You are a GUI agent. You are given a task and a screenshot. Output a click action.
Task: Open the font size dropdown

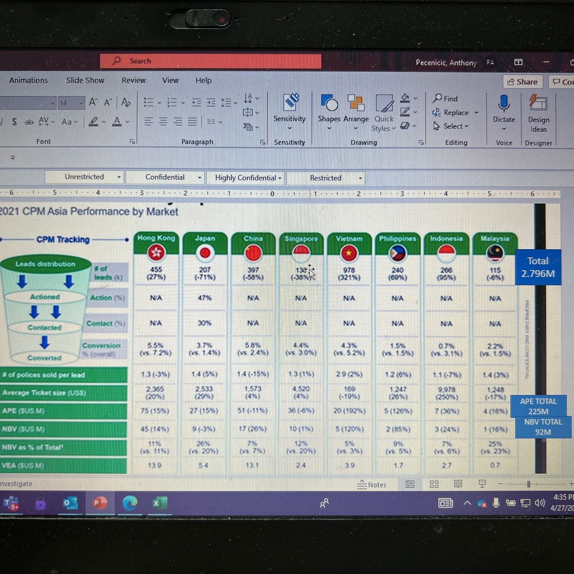tap(81, 103)
